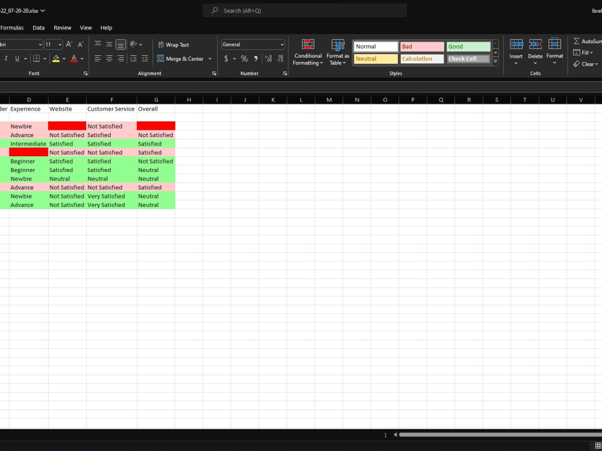Open fill color palette arrow
The width and height of the screenshot is (602, 451).
[64, 59]
